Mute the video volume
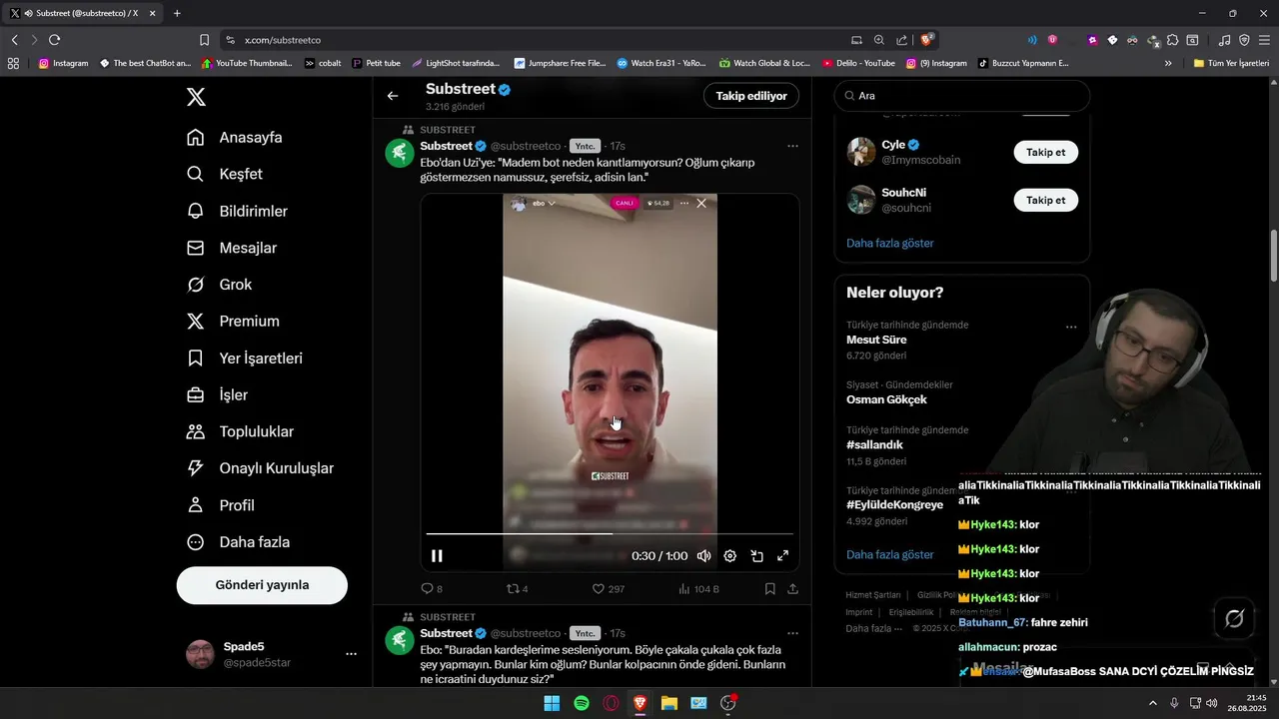The height and width of the screenshot is (719, 1279). tap(703, 556)
